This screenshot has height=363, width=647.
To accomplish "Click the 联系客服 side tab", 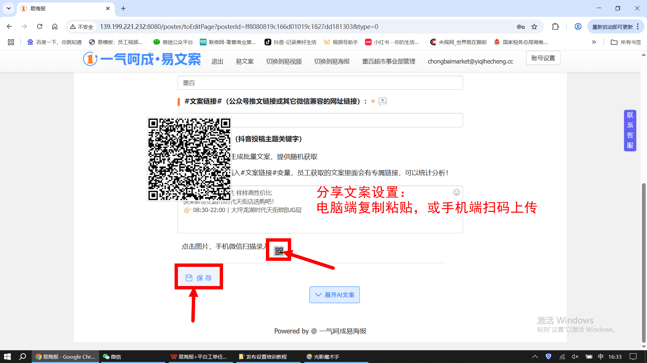I will 630,130.
